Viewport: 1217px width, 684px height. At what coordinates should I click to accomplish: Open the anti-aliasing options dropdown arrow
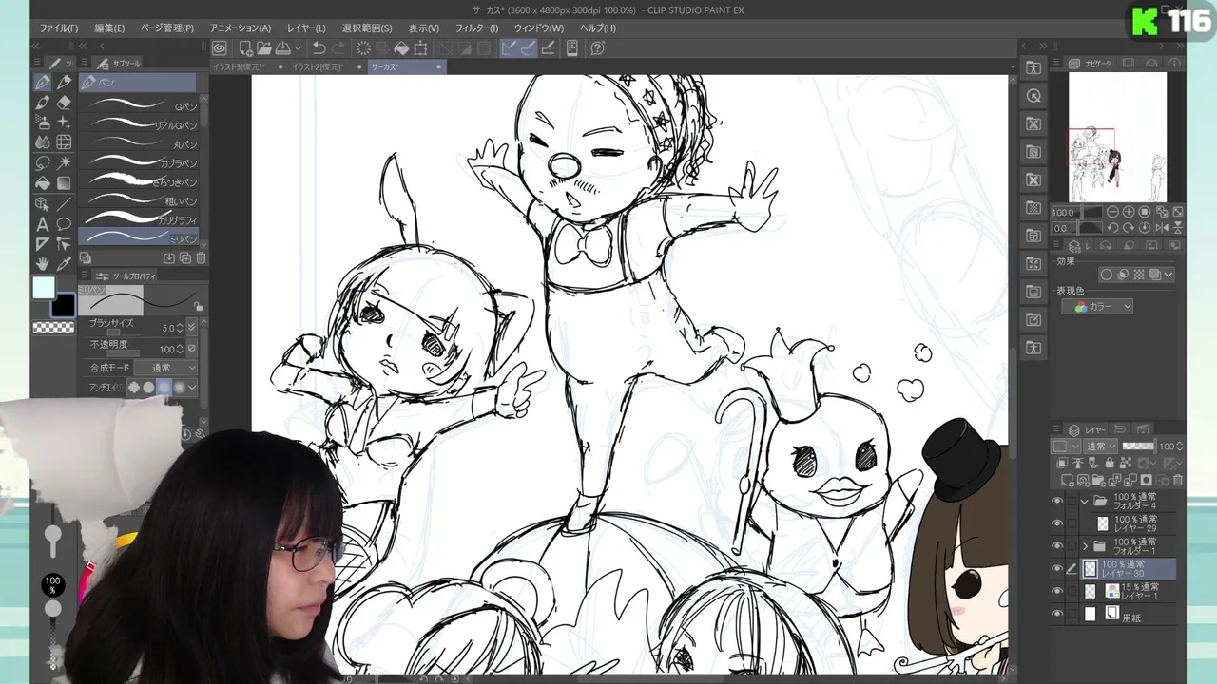pos(192,388)
